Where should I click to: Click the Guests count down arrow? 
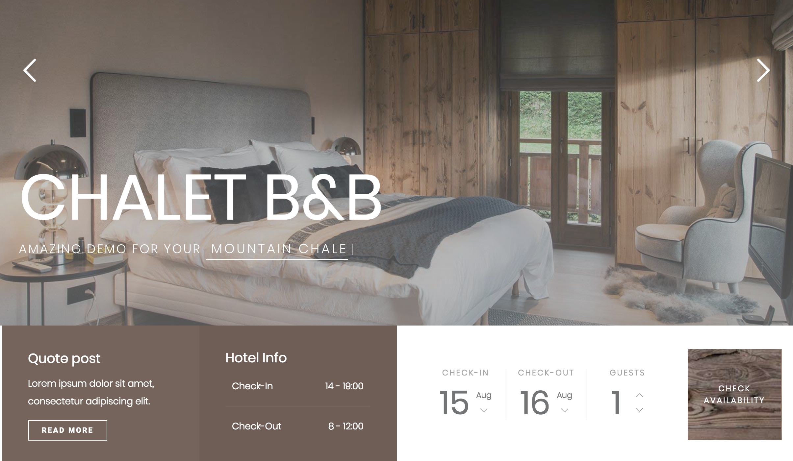(639, 411)
